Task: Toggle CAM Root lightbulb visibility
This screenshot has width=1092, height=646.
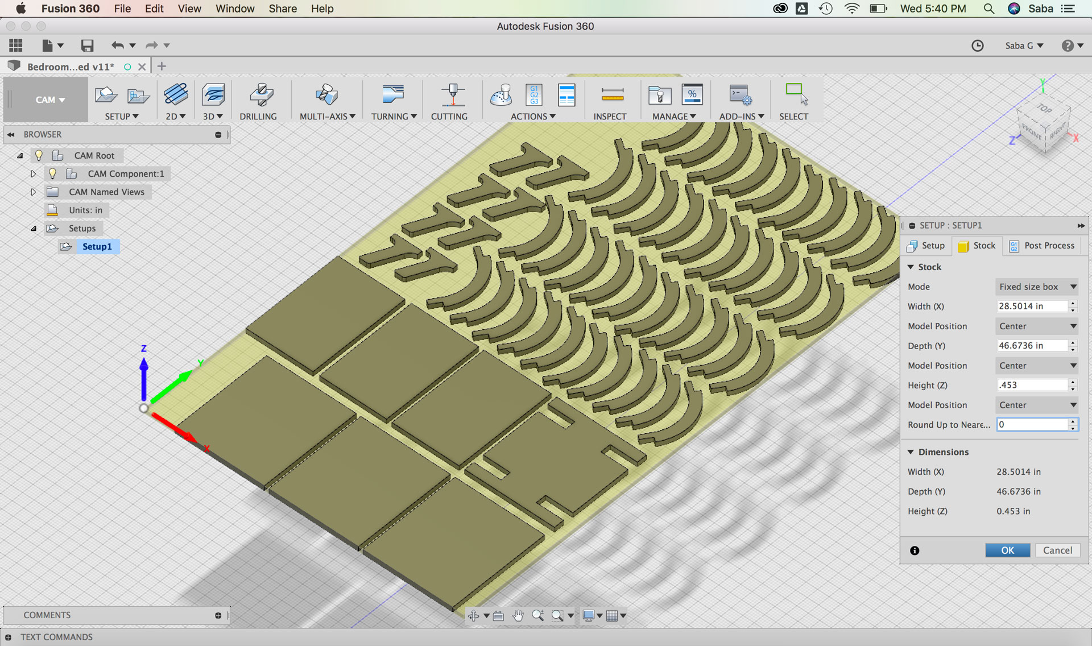Action: point(39,155)
